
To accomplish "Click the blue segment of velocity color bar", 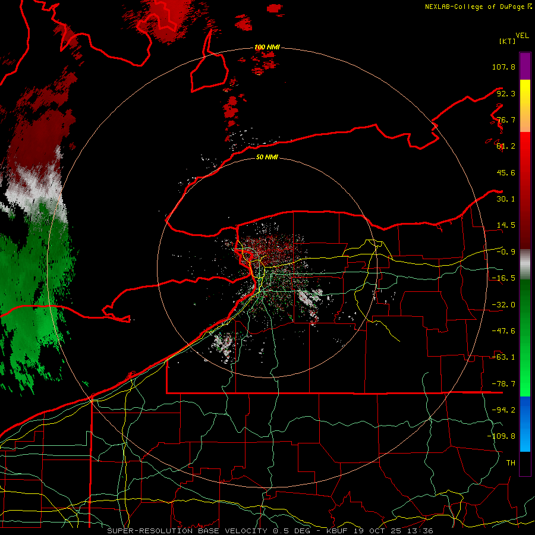I will [525, 424].
